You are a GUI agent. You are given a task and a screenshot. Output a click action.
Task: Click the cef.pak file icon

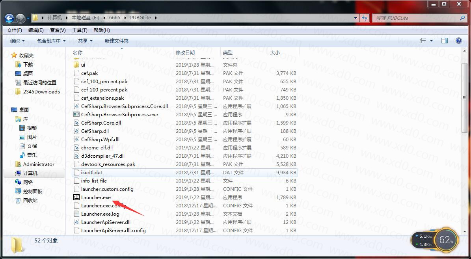tap(76, 73)
